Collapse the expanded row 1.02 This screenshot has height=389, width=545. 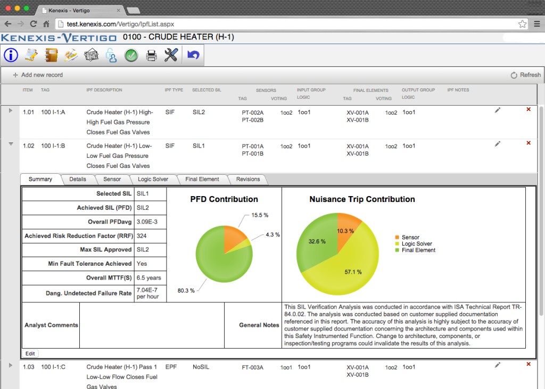coord(11,143)
